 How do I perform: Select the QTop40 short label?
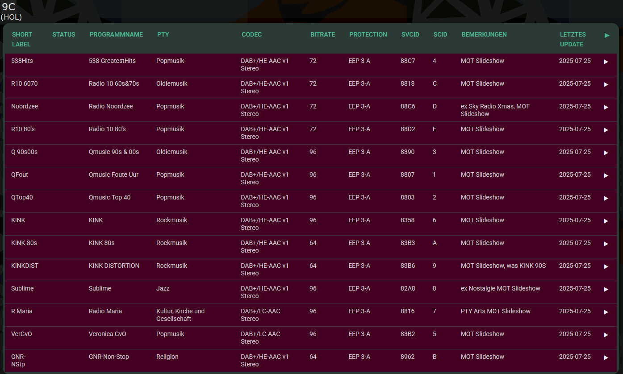(22, 197)
